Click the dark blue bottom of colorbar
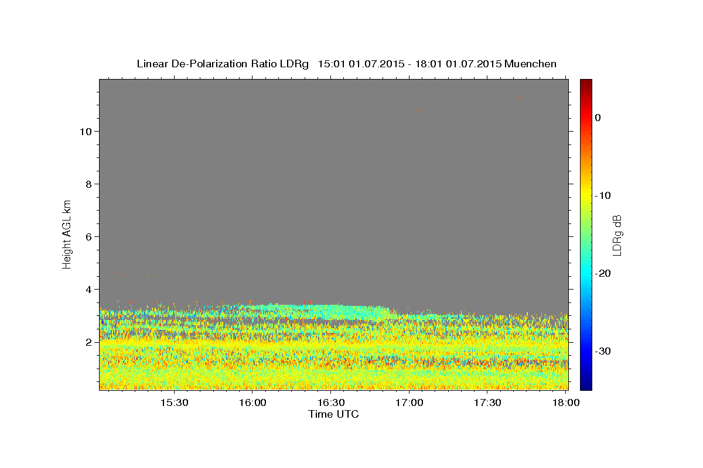The height and width of the screenshot is (468, 703). point(586,385)
